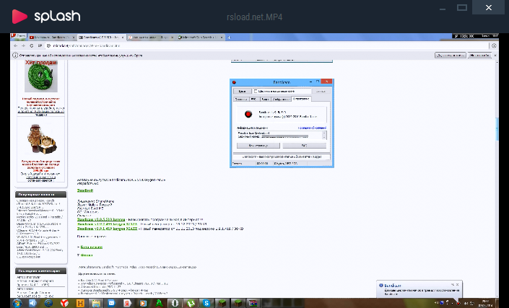Image resolution: width=509 pixels, height=308 pixels.
Task: Select the Image tab in Bandicam
Action: [281, 100]
